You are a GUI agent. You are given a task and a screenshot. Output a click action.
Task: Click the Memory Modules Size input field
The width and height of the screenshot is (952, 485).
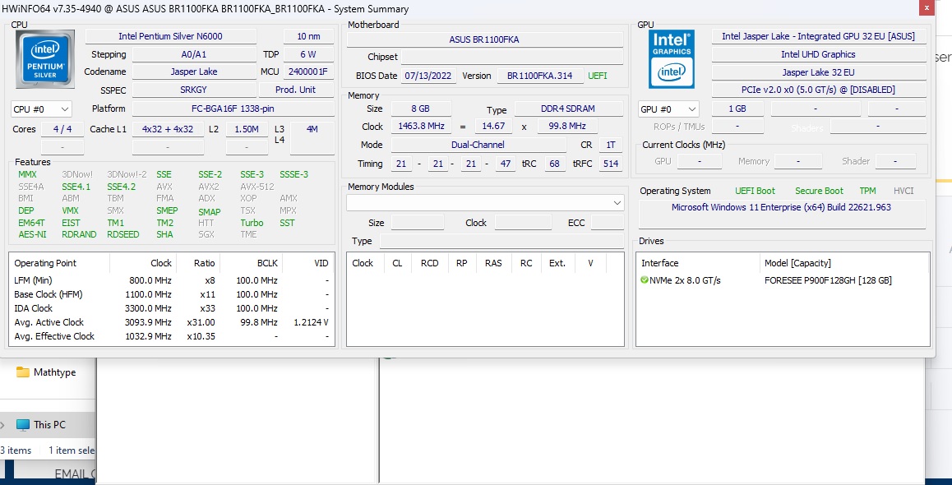418,223
